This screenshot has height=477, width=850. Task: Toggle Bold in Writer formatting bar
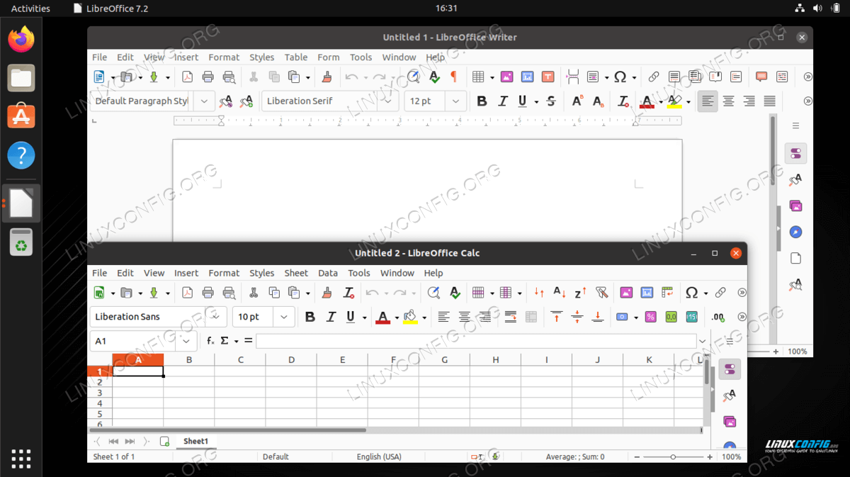click(482, 101)
